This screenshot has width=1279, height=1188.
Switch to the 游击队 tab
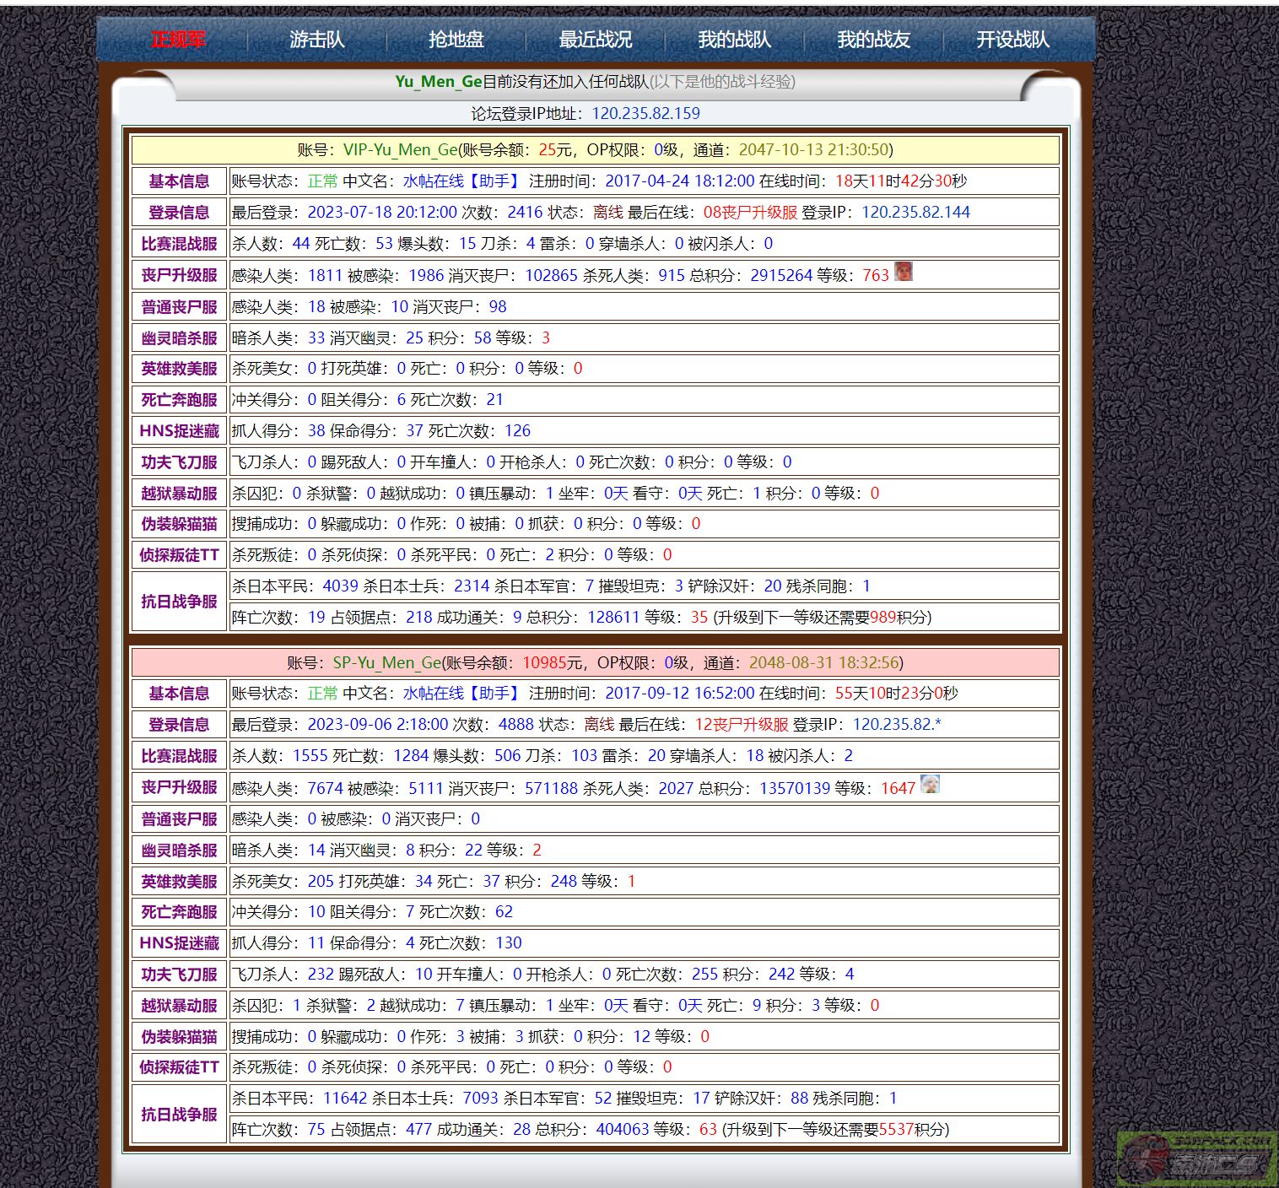point(317,40)
